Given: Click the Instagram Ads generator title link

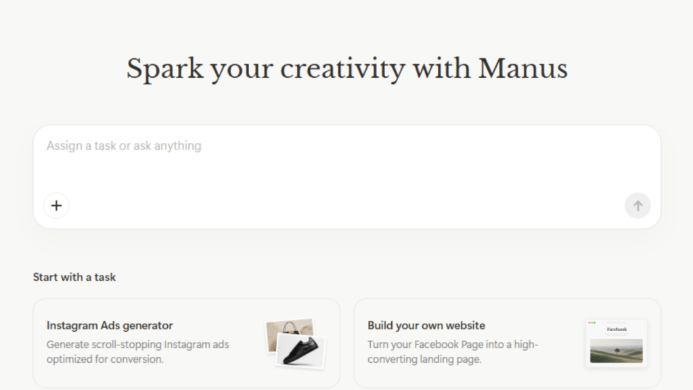Looking at the screenshot, I should click(108, 326).
